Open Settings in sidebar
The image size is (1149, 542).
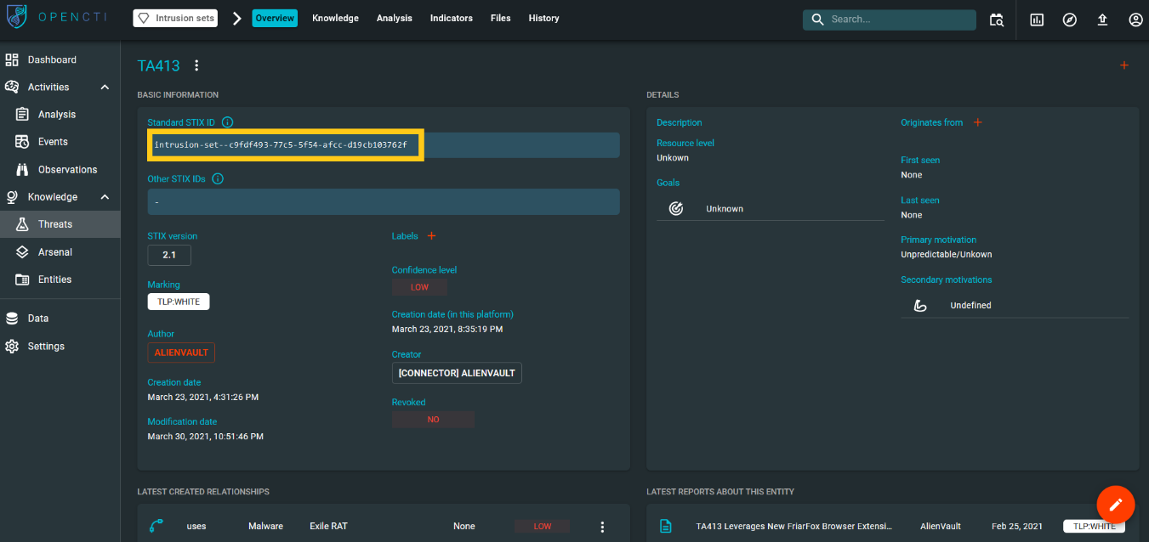[60, 346]
